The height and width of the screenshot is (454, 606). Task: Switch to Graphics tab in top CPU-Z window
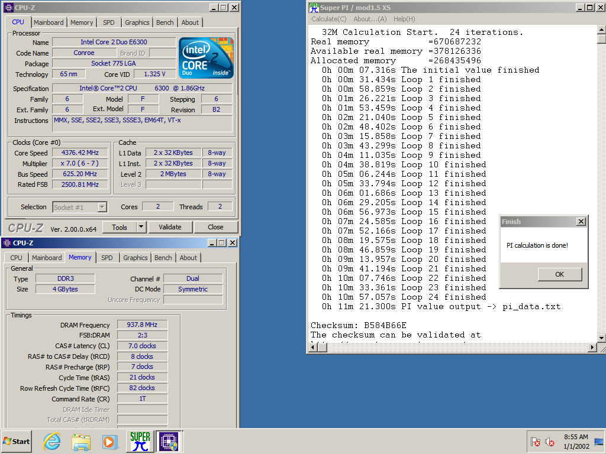pyautogui.click(x=137, y=22)
